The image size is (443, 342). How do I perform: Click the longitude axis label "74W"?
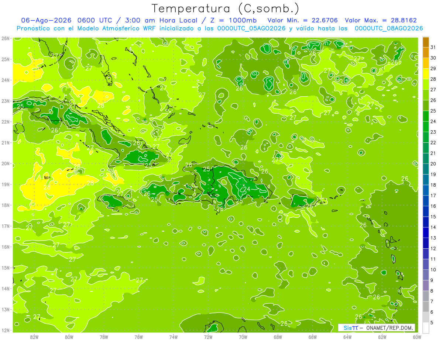click(x=174, y=337)
